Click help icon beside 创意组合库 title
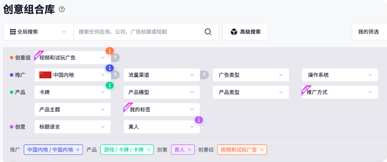The image size is (387, 162). point(62,9)
